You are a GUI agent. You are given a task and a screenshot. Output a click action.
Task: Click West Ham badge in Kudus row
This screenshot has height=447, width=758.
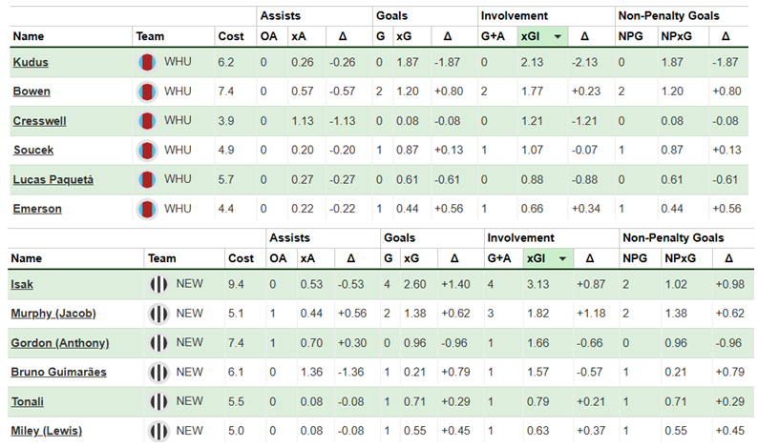[x=147, y=62]
